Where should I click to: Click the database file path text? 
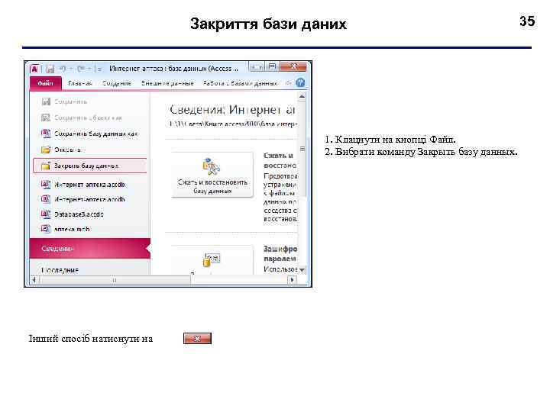[x=233, y=124]
